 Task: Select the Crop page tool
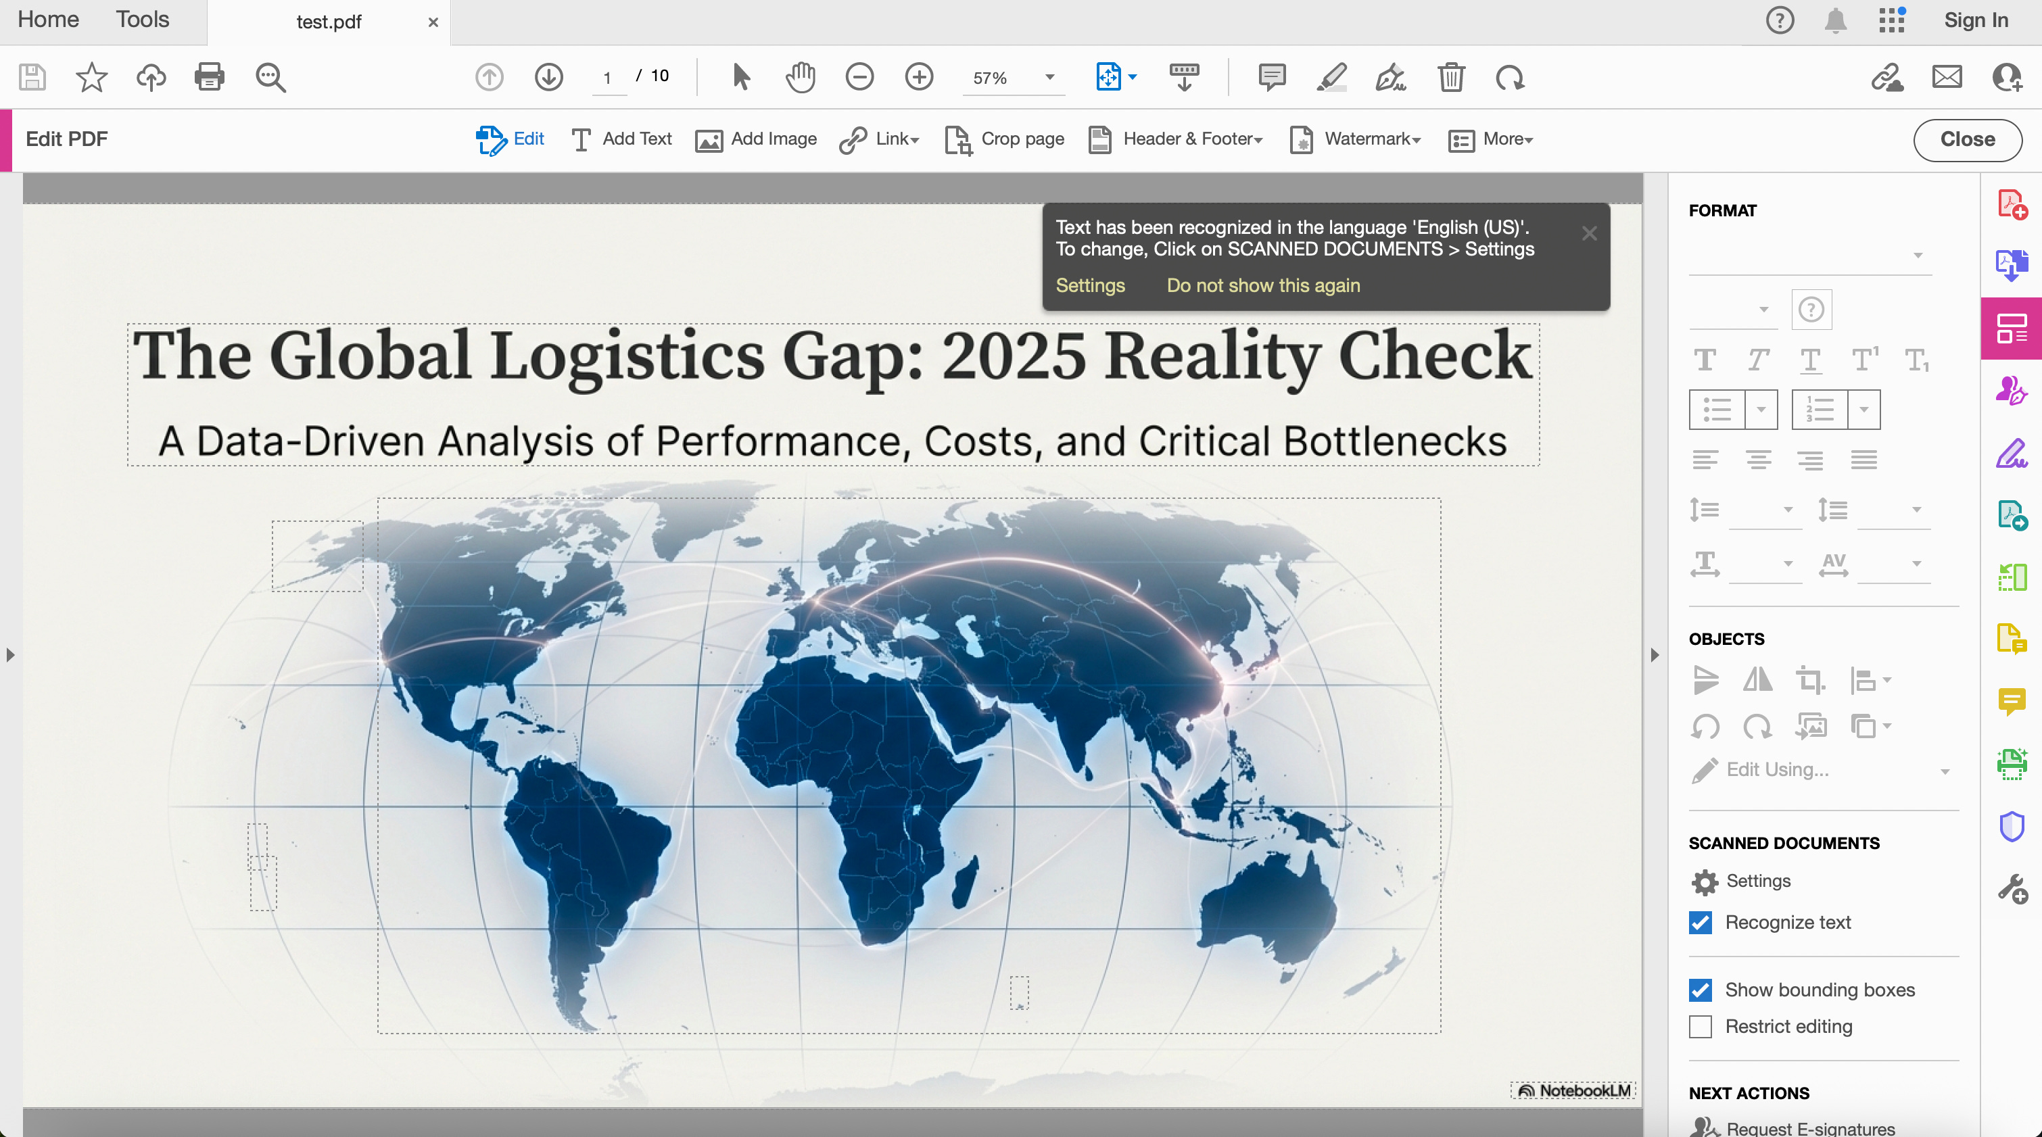tap(1004, 139)
